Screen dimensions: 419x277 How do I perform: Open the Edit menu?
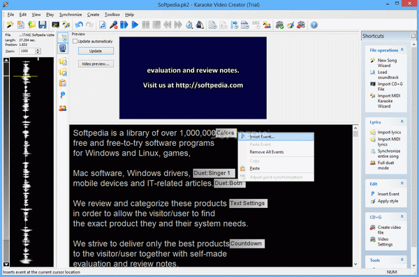coord(23,15)
